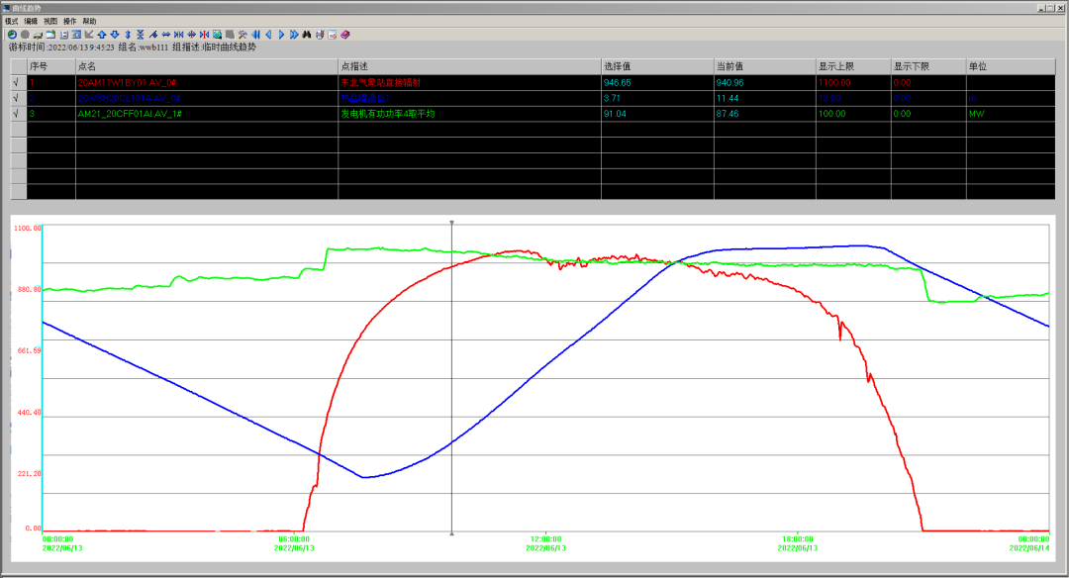Image resolution: width=1069 pixels, height=578 pixels.
Task: Click the folder open icon in toolbar
Action: (50, 34)
